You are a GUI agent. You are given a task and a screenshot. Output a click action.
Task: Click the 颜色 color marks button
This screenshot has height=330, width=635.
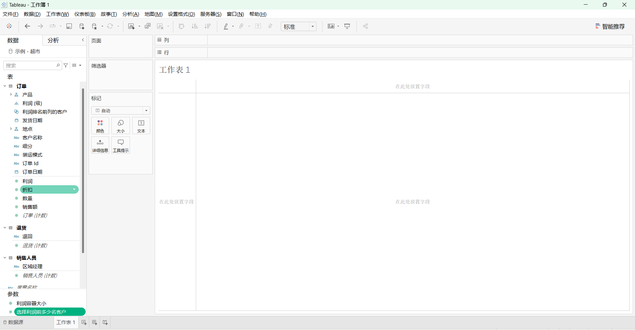click(100, 126)
